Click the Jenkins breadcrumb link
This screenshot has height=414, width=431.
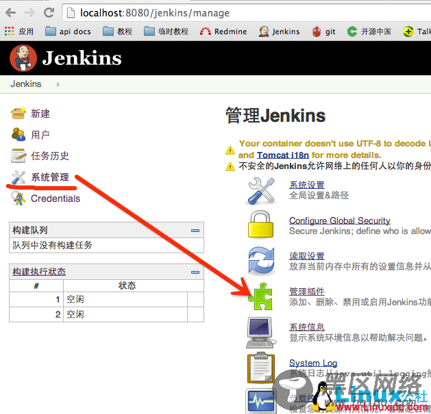(26, 83)
